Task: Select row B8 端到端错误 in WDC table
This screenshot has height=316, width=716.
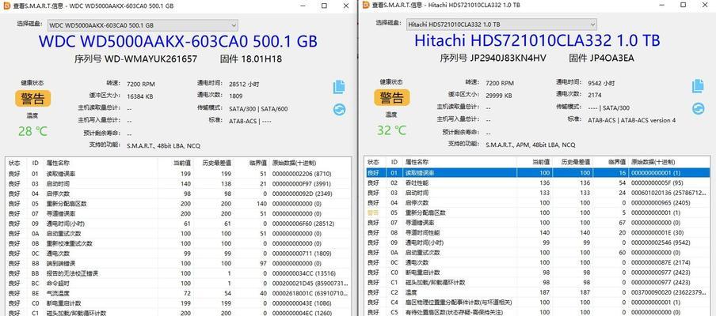Action: (x=178, y=264)
